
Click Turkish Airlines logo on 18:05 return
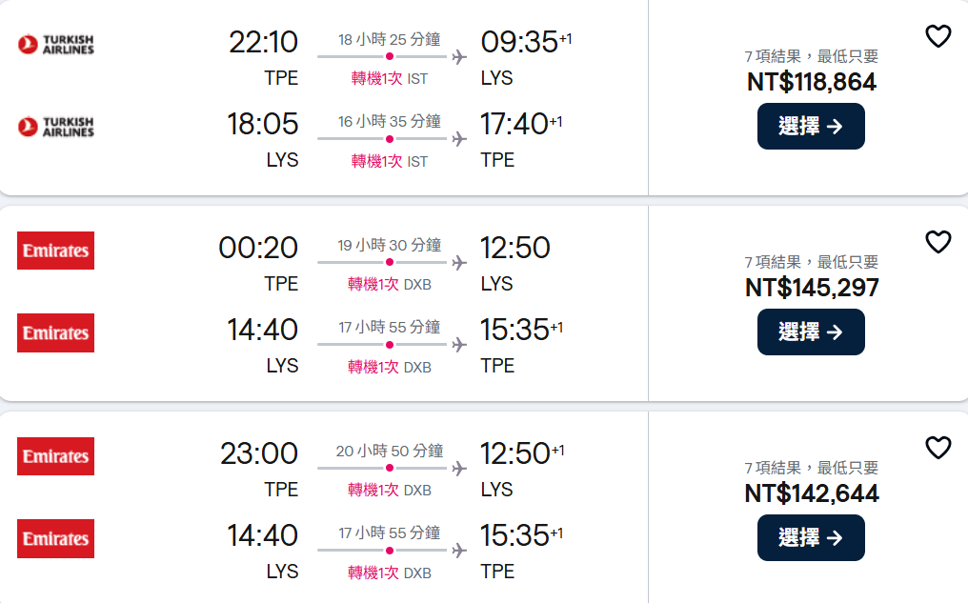[56, 126]
